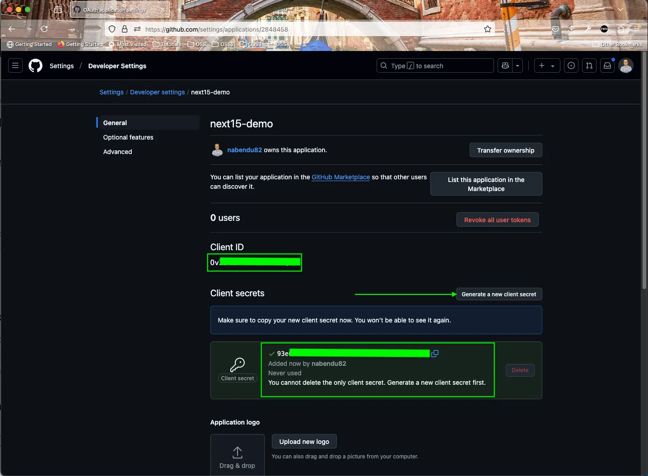Open the Firefox View icon left of tabs
The height and width of the screenshot is (476, 648).
click(x=58, y=9)
